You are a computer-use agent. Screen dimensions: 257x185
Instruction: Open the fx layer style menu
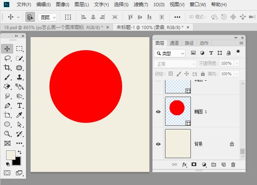tap(184, 165)
